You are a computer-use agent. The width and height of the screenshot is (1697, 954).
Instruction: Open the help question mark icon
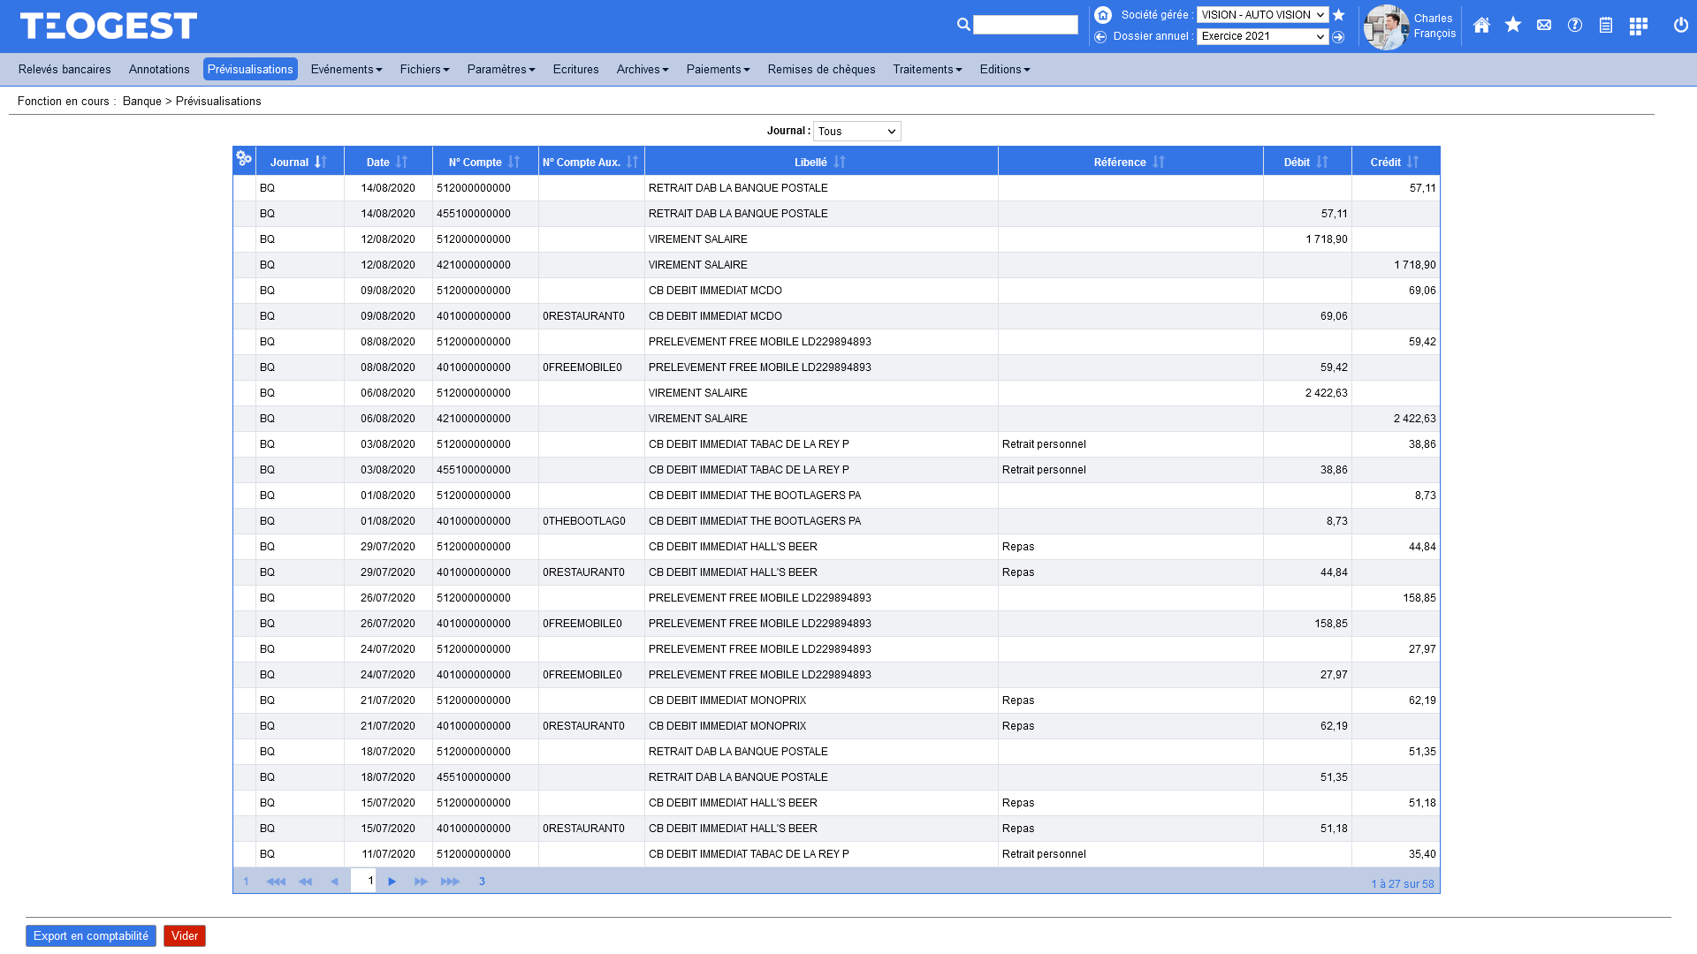(1575, 26)
